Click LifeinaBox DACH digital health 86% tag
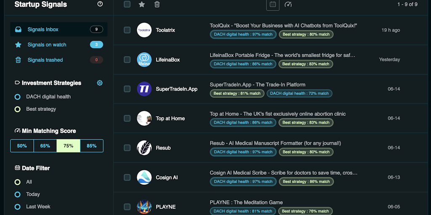The height and width of the screenshot is (215, 431). point(243,64)
